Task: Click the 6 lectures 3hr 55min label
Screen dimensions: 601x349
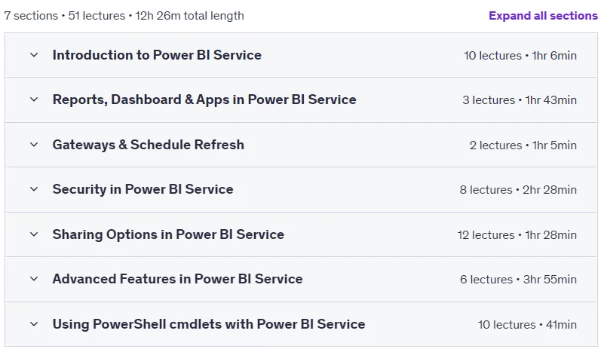Action: pos(518,280)
